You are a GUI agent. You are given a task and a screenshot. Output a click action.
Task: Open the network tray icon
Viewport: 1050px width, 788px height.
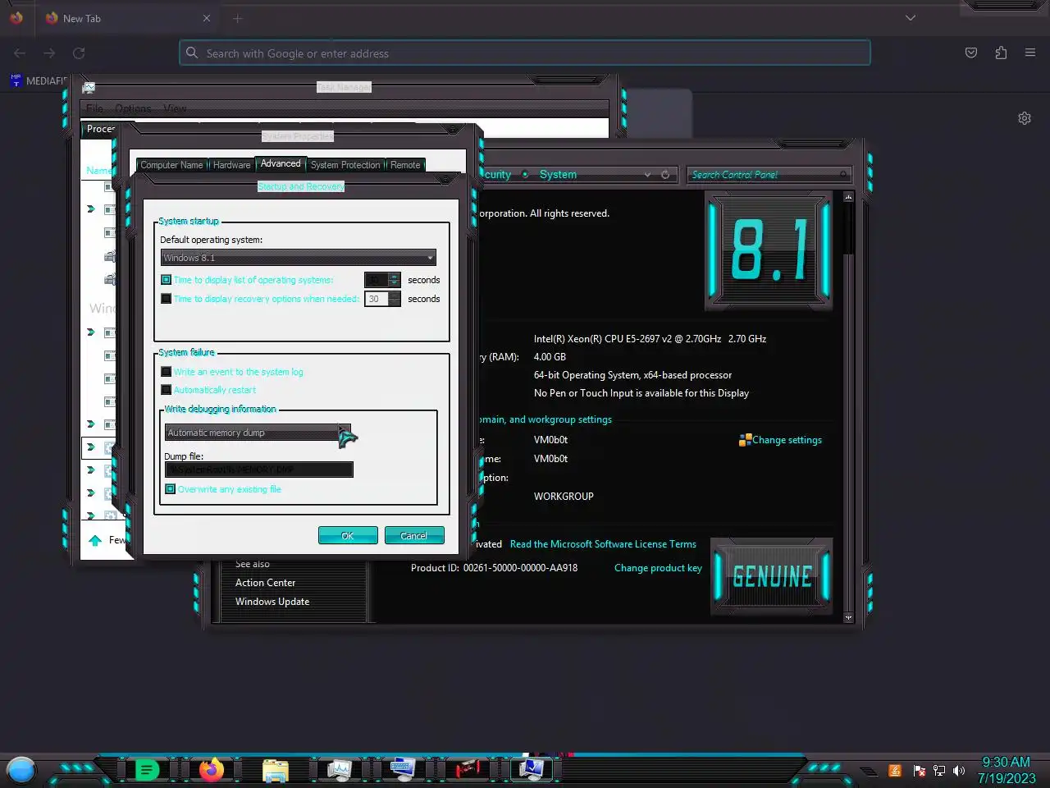pos(939,771)
